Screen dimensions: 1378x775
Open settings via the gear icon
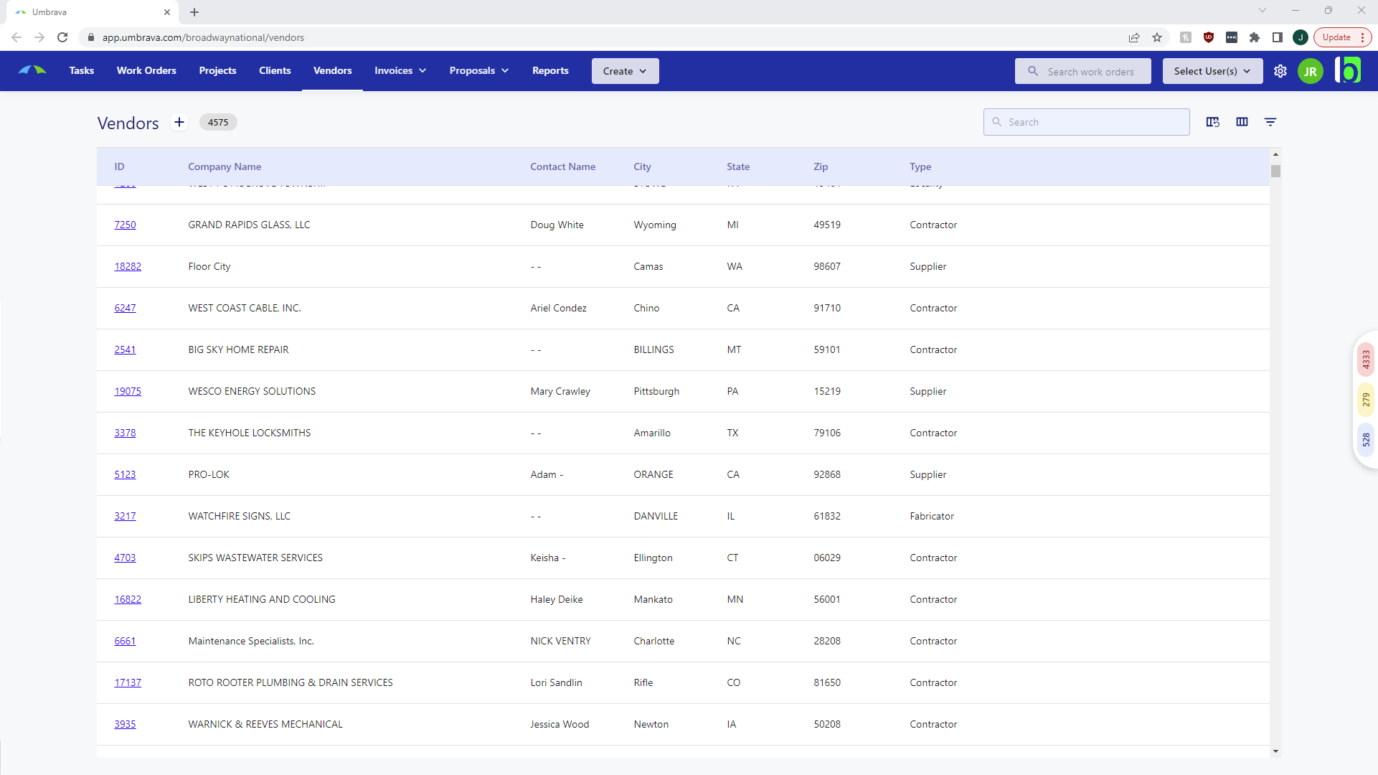coord(1280,71)
